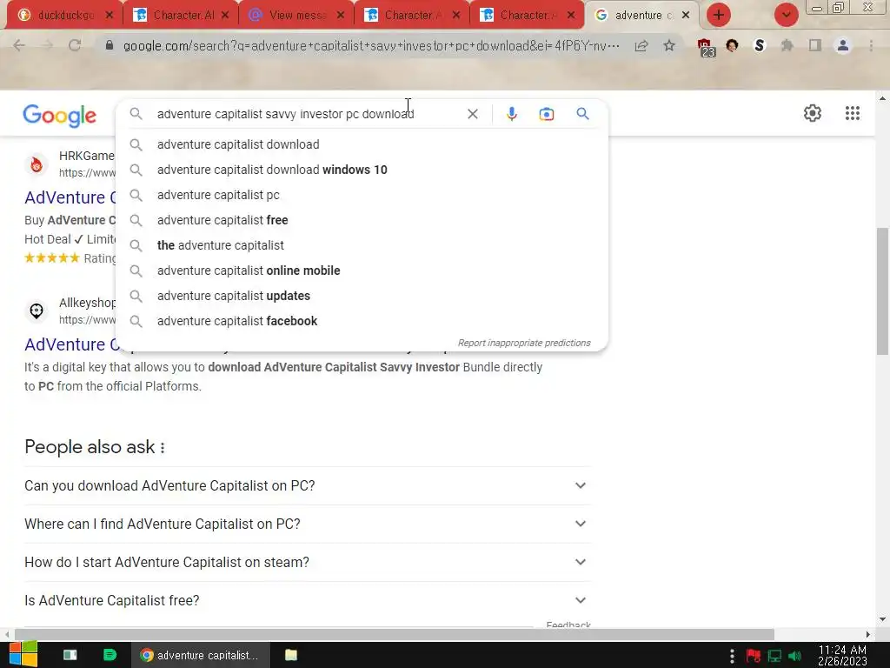
Task: Open the HRKGame AdVenture result link
Action: coord(70,197)
